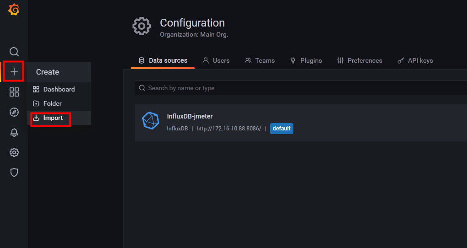Click the blue default badge
The width and height of the screenshot is (467, 248).
coord(281,129)
